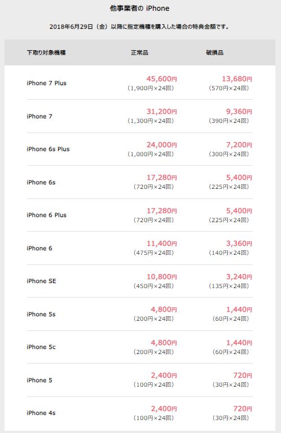Click the iPhone 5c model name
281x433 pixels.
(x=41, y=347)
